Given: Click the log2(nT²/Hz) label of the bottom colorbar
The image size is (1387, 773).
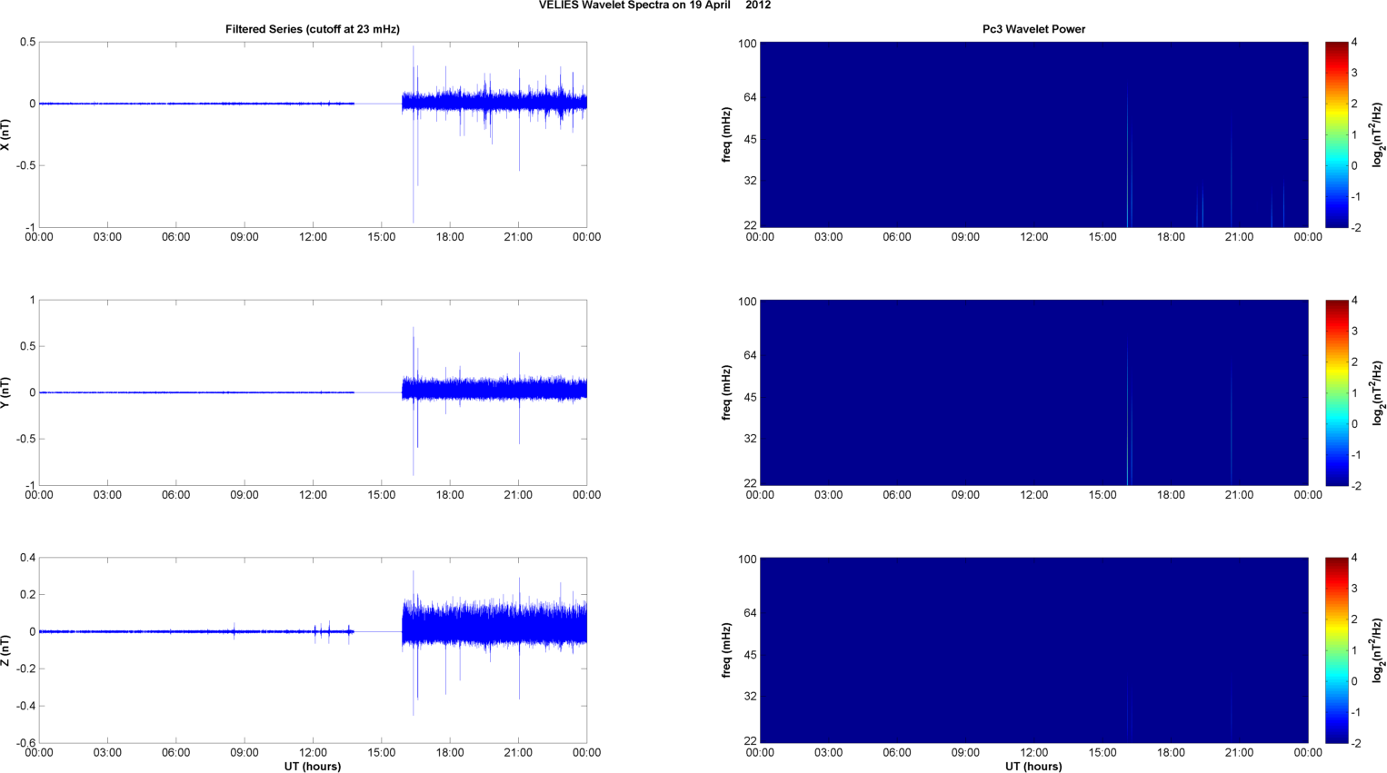Looking at the screenshot, I should click(x=1377, y=650).
